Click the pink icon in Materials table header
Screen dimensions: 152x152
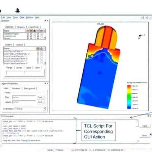[28, 31]
